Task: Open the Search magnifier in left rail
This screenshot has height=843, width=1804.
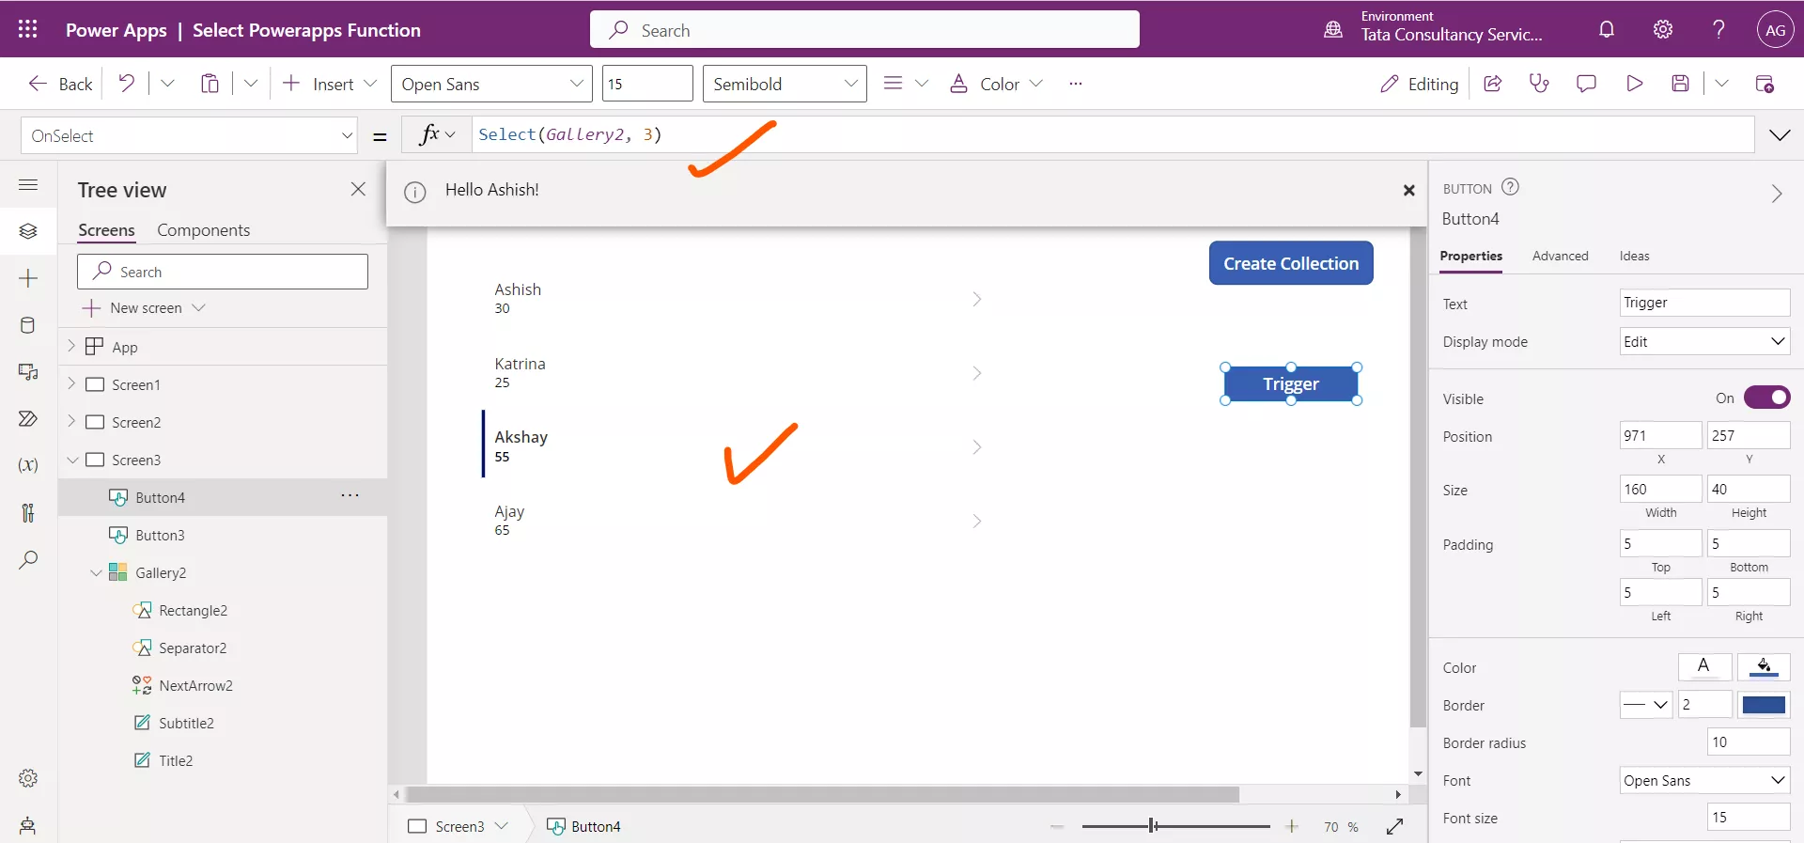Action: tap(28, 560)
